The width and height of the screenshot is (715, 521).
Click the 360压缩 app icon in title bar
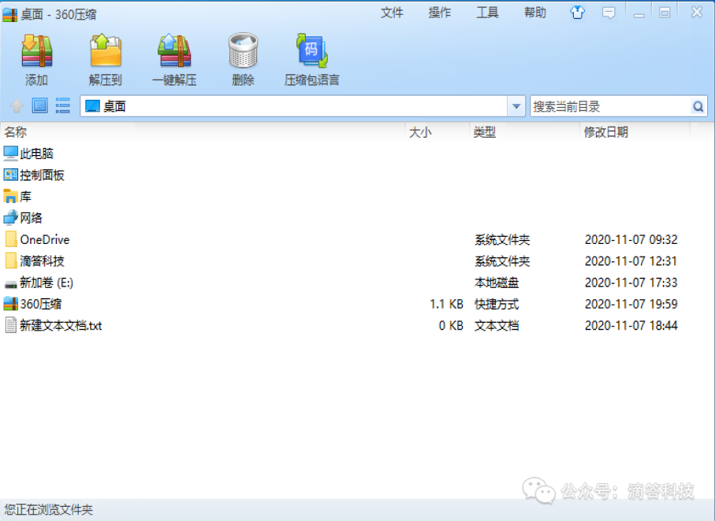tap(10, 14)
